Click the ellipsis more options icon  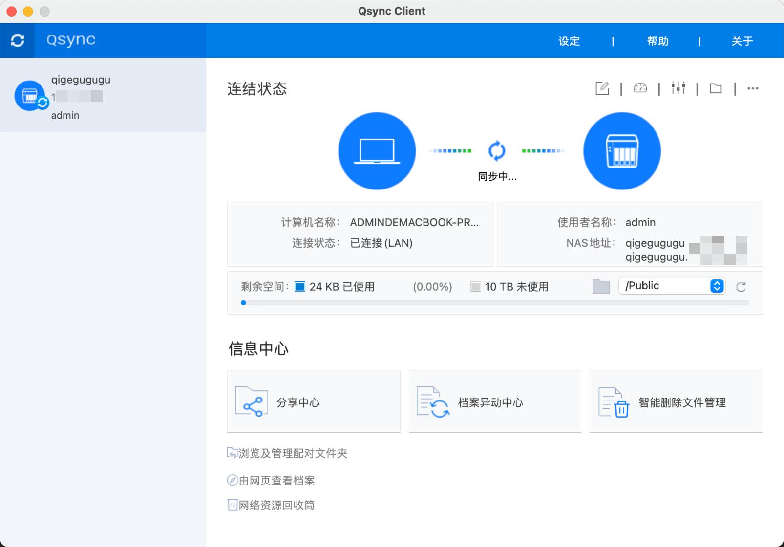tap(753, 88)
